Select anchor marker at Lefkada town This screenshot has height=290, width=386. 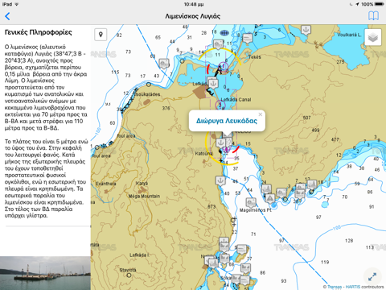pyautogui.click(x=213, y=83)
